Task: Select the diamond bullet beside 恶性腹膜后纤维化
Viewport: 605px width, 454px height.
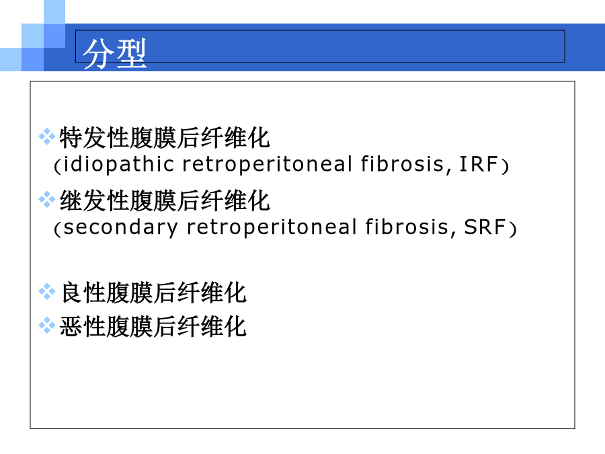Action: [x=46, y=326]
